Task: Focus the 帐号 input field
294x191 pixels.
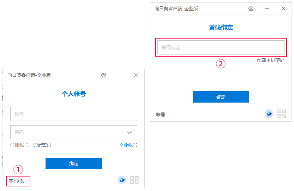Action: pyautogui.click(x=74, y=114)
